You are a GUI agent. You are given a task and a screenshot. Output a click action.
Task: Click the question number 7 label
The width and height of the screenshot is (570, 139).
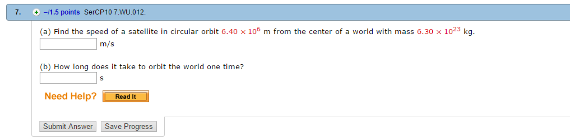(x=18, y=12)
